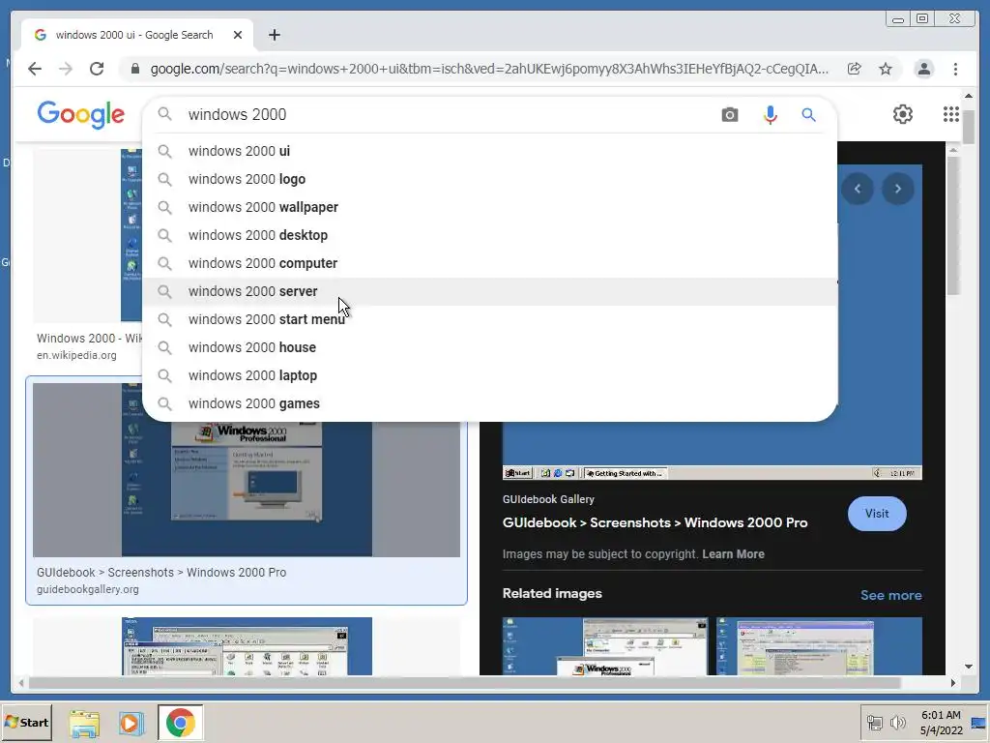The image size is (990, 743).
Task: Submit search with blue magnifier icon
Action: [808, 114]
